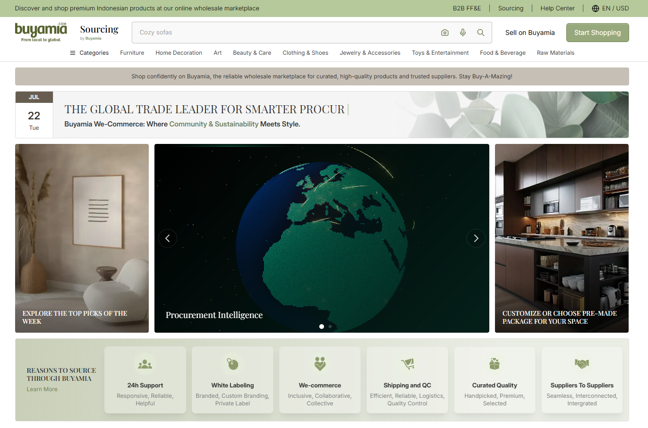Image resolution: width=648 pixels, height=428 pixels.
Task: Click the Procurement Intelligence globe slide
Action: [322, 238]
